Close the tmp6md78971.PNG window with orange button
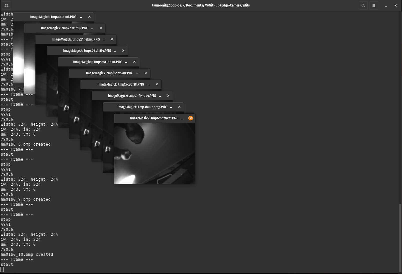 pos(190,118)
